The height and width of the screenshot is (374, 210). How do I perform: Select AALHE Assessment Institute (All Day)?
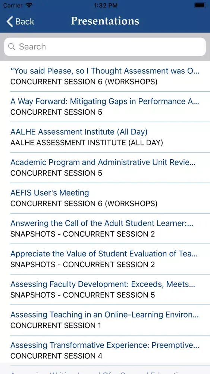click(105, 137)
